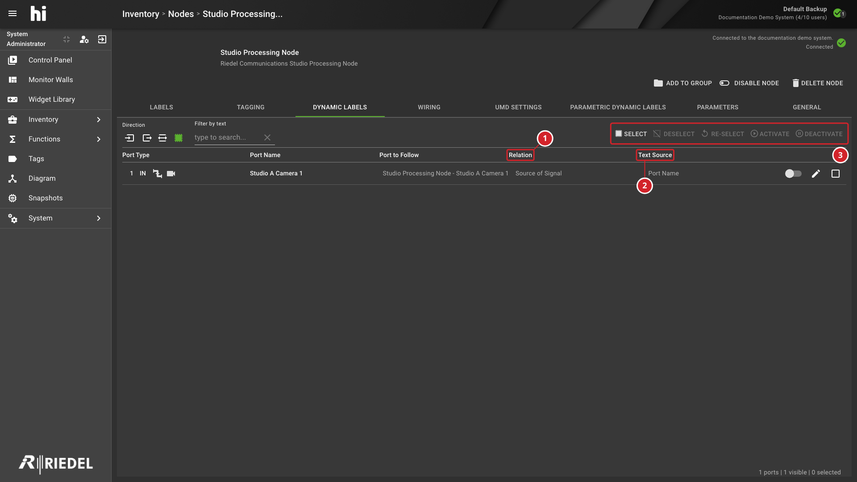Click ADD TO GROUP button

683,83
